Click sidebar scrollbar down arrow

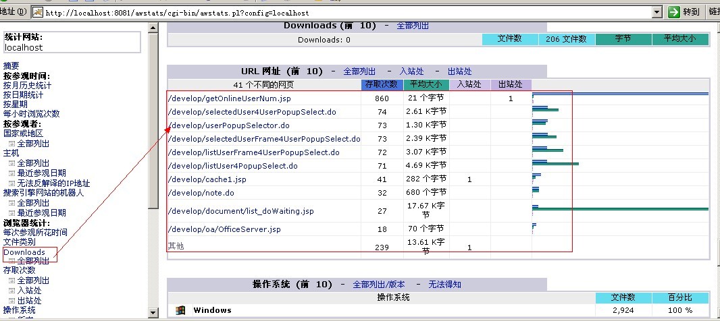coord(154,313)
